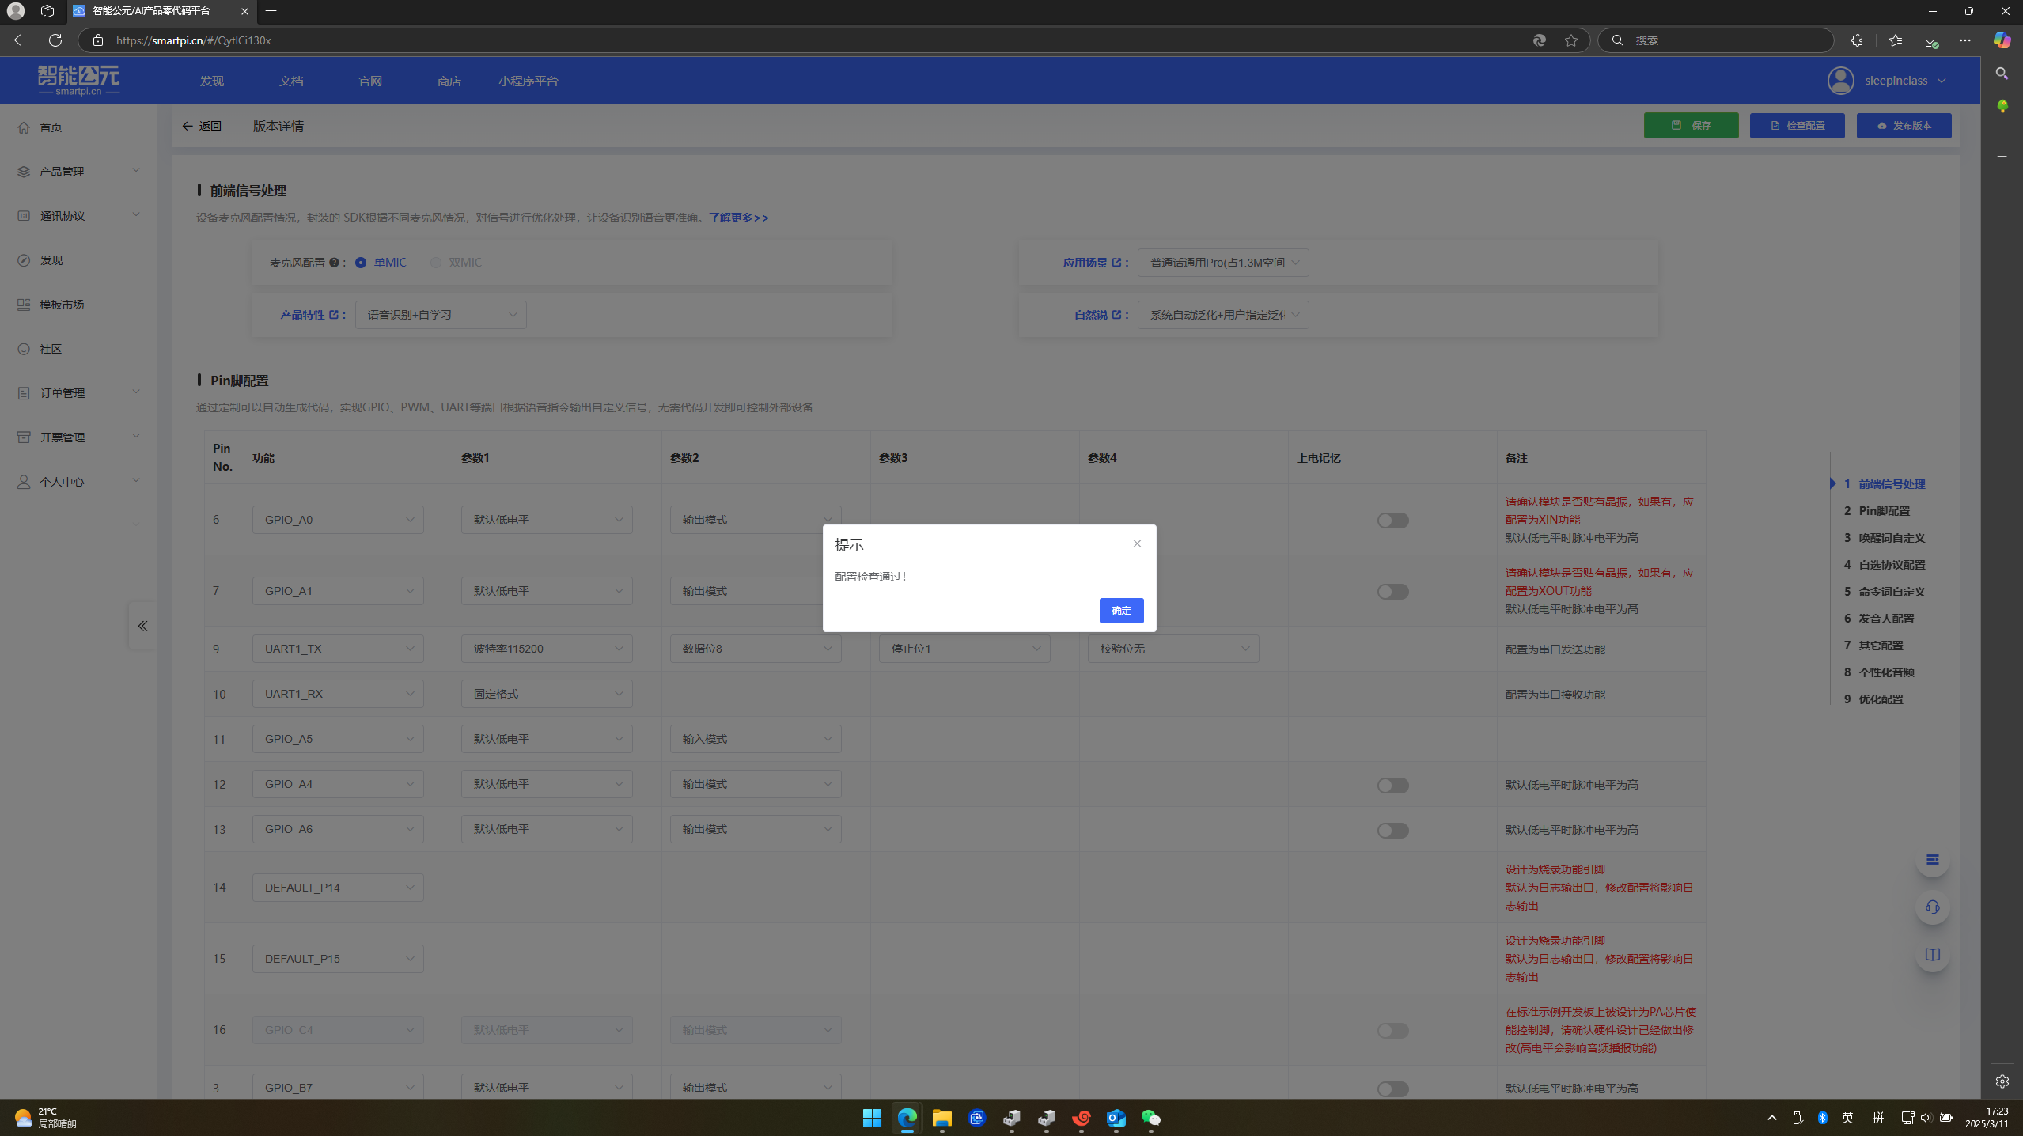Click the customer service headset icon
This screenshot has height=1136, width=2023.
pyautogui.click(x=1932, y=907)
